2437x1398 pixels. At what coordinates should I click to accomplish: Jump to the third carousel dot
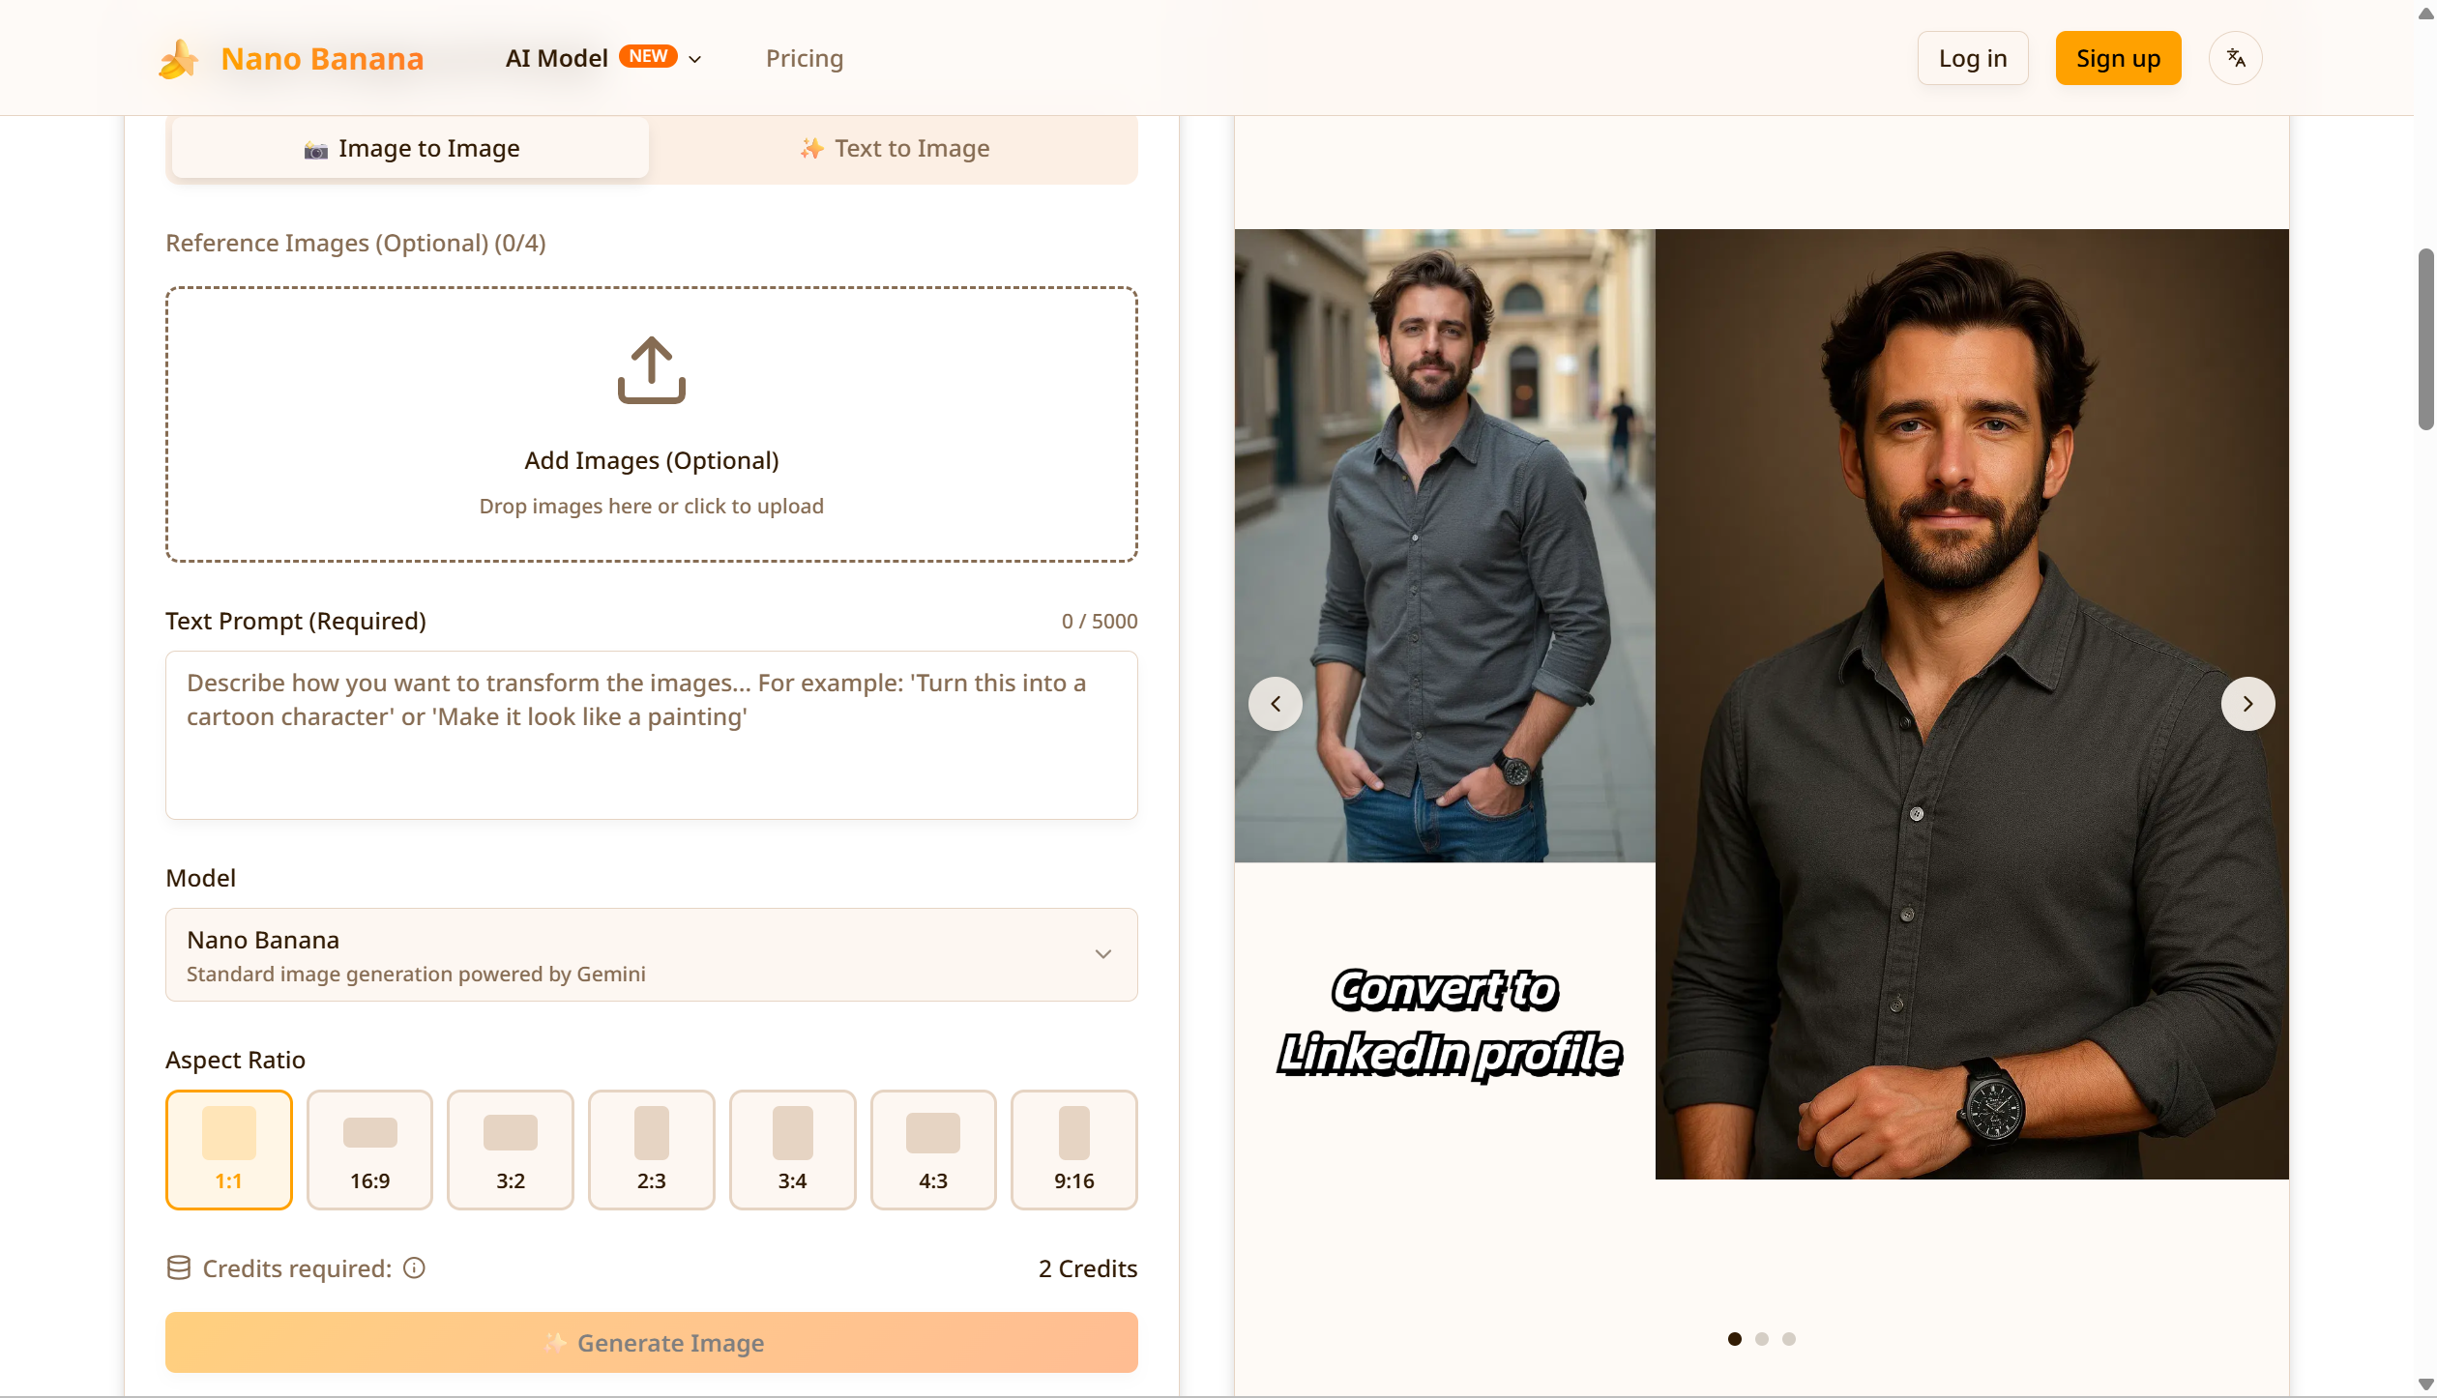click(1788, 1339)
